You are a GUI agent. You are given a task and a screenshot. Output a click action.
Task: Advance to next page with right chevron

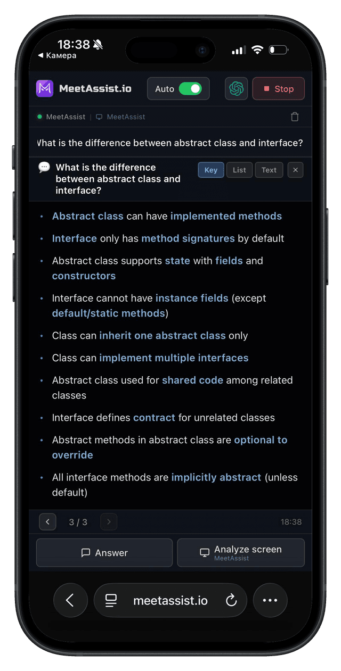(x=109, y=522)
